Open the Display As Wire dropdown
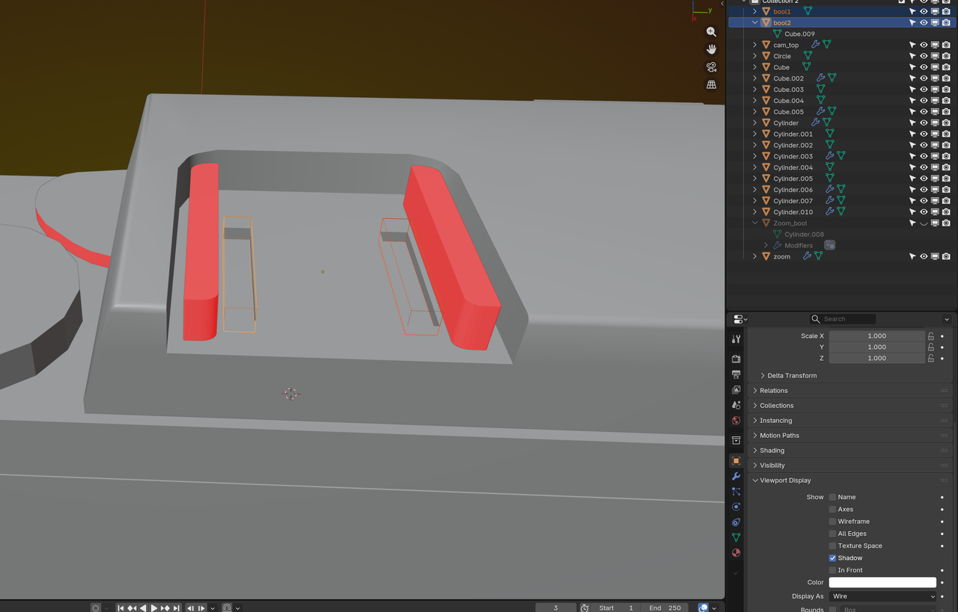This screenshot has width=958, height=612. coord(882,596)
